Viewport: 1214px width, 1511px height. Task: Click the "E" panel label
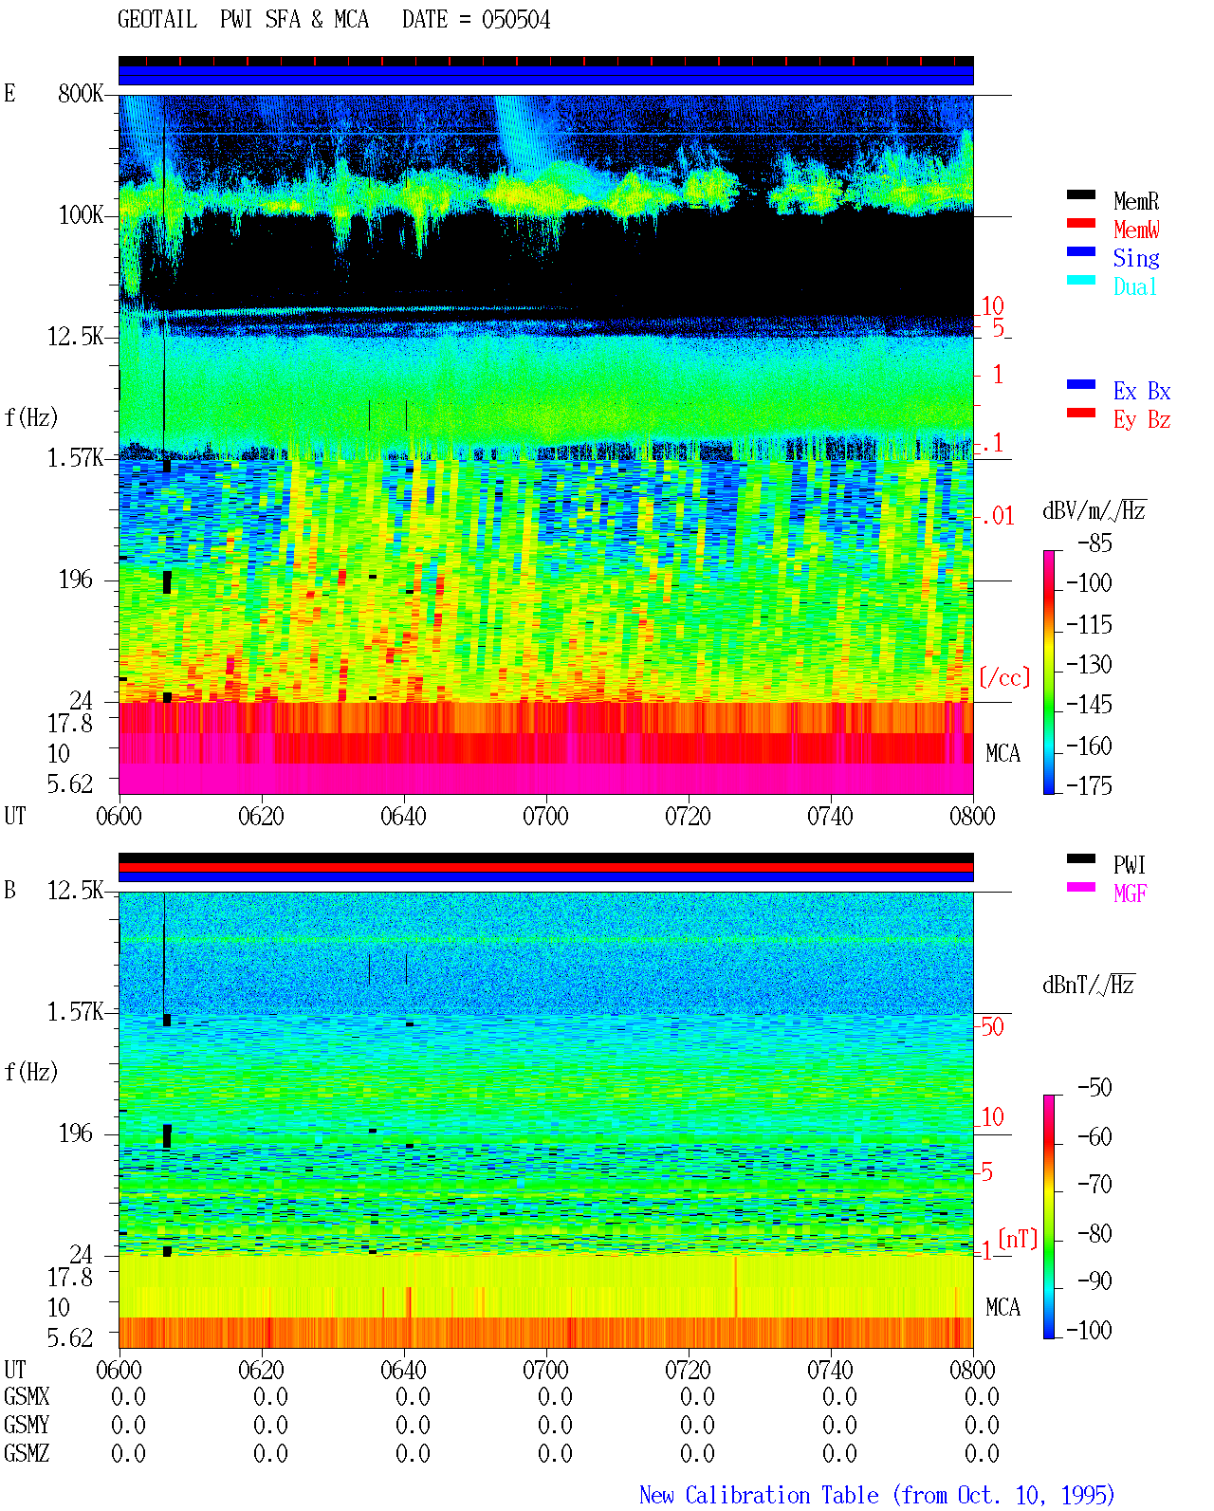point(9,93)
